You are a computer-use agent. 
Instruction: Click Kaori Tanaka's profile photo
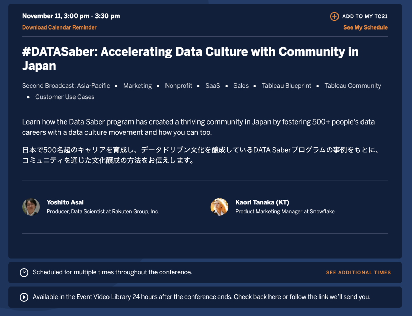click(x=219, y=207)
